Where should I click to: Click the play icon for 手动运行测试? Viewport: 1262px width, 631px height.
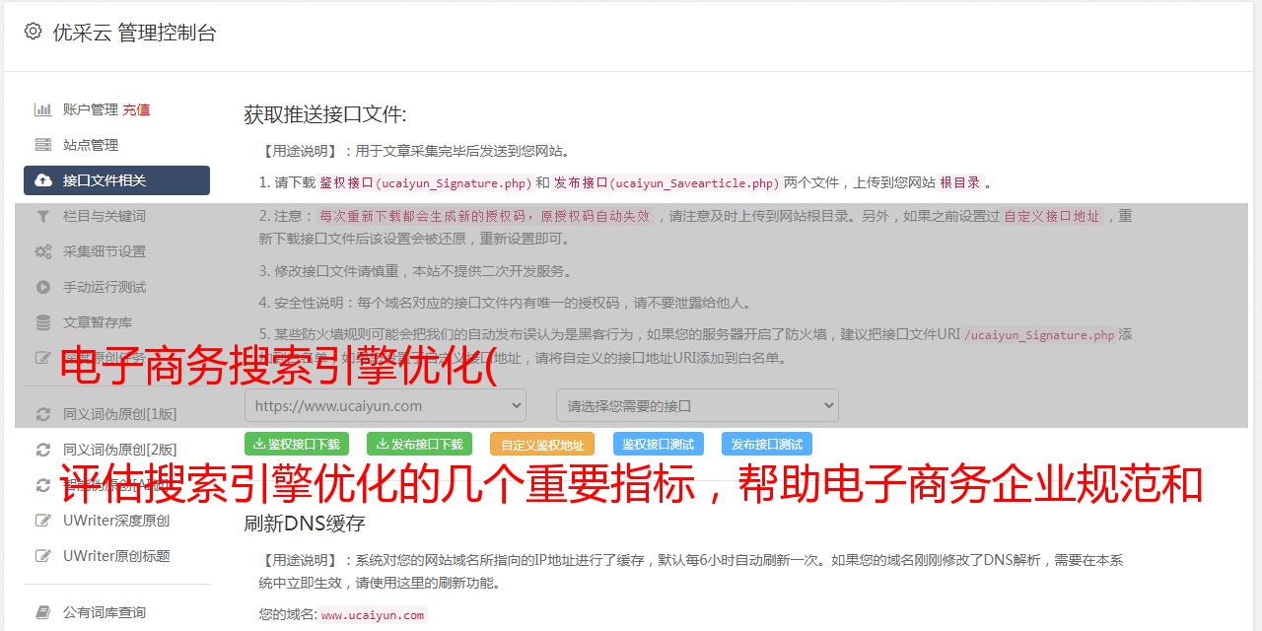coord(43,287)
